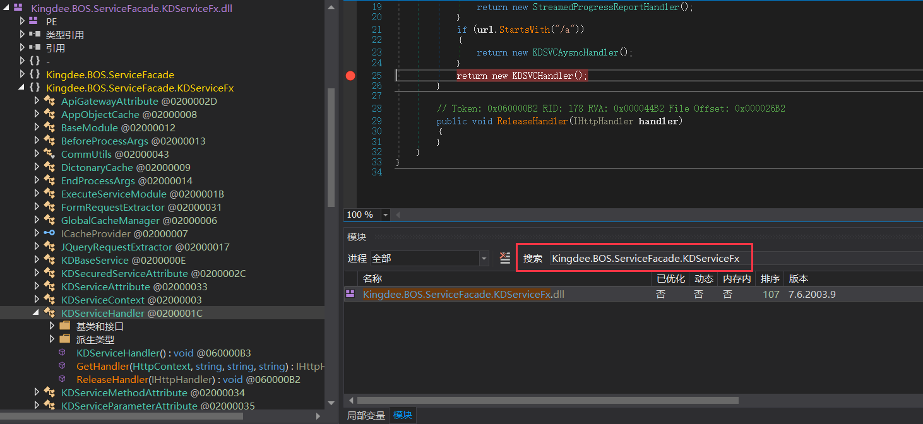Expand the 引用 node
The image size is (923, 424).
pos(22,48)
